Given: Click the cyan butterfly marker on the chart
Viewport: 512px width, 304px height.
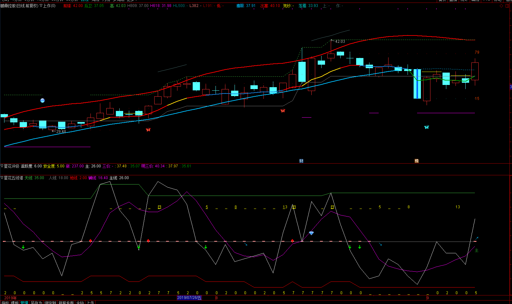Looking at the screenshot, I should coord(427,127).
